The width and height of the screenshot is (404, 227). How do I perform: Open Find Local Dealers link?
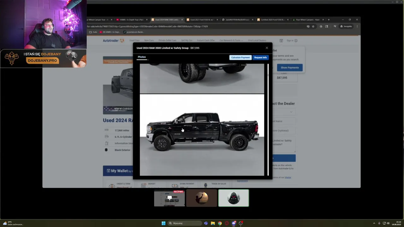pos(257,40)
